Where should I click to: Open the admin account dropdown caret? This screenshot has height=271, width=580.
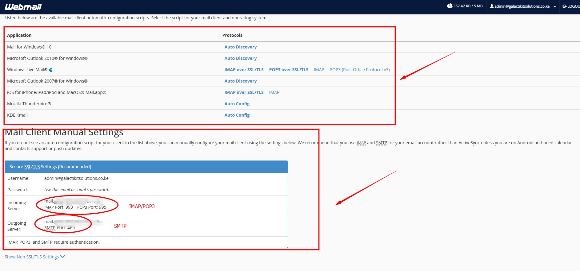click(x=555, y=6)
